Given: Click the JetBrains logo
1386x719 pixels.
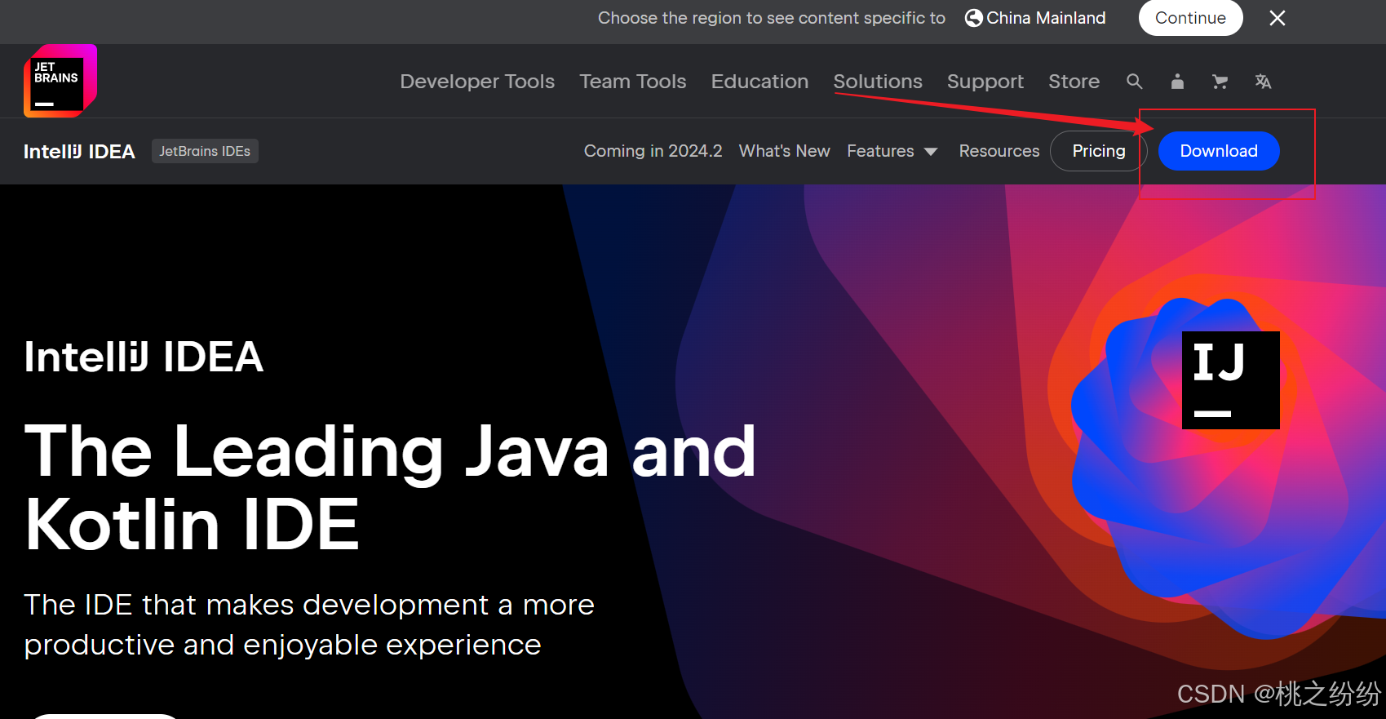Looking at the screenshot, I should click(60, 81).
